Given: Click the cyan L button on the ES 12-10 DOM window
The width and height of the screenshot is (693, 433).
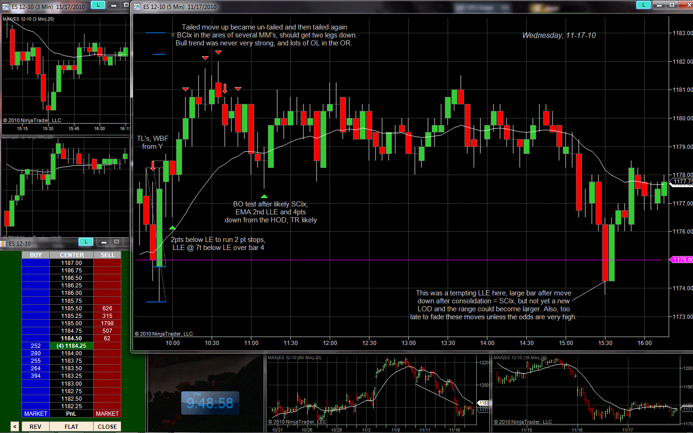Looking at the screenshot, I should click(x=86, y=242).
